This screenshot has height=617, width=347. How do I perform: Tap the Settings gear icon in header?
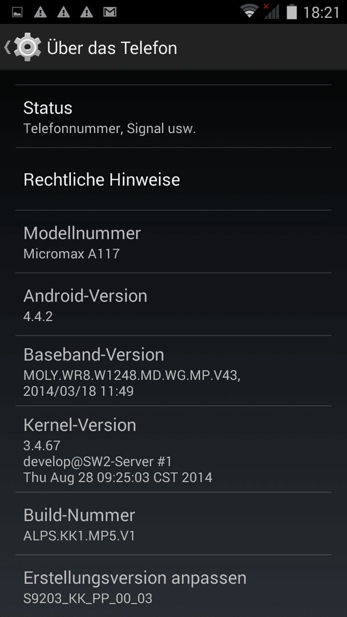pyautogui.click(x=27, y=47)
